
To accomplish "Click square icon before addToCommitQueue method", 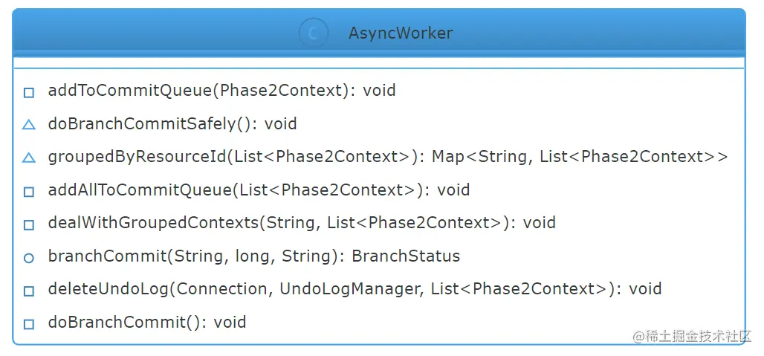I will 29,93.
